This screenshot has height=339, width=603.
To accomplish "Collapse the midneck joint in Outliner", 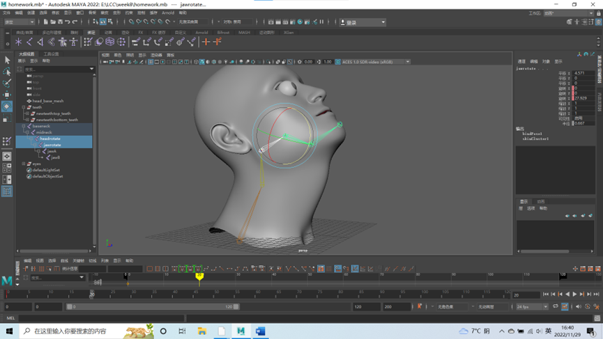I will point(27,132).
